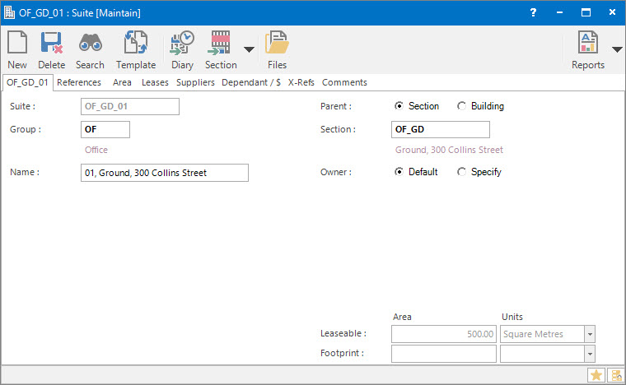Select the Section parent radio button
This screenshot has height=385, width=626.
click(x=399, y=106)
